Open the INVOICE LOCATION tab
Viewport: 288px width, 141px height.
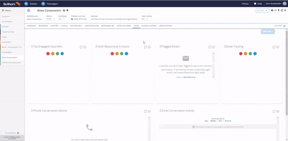coord(149,26)
